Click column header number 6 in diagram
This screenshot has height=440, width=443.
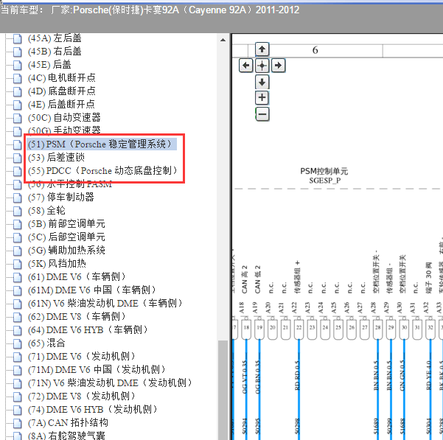[x=315, y=50]
